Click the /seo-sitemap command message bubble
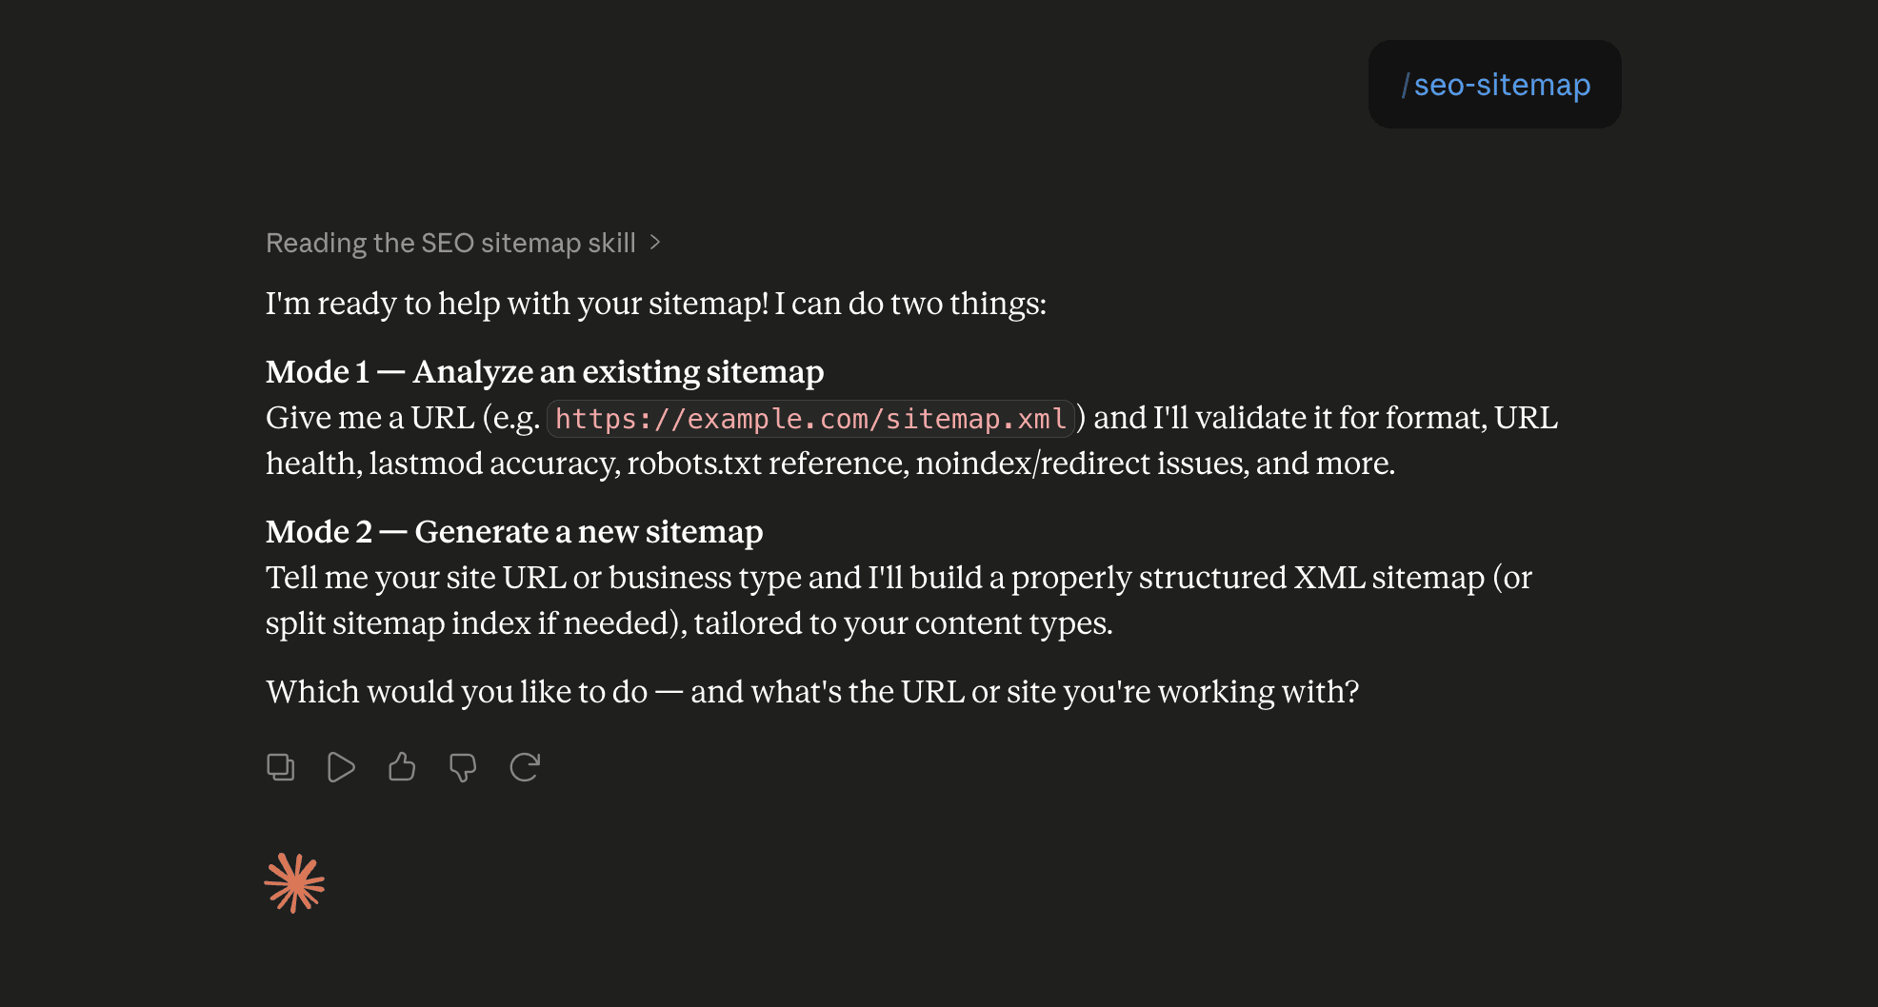The image size is (1878, 1007). click(x=1494, y=85)
